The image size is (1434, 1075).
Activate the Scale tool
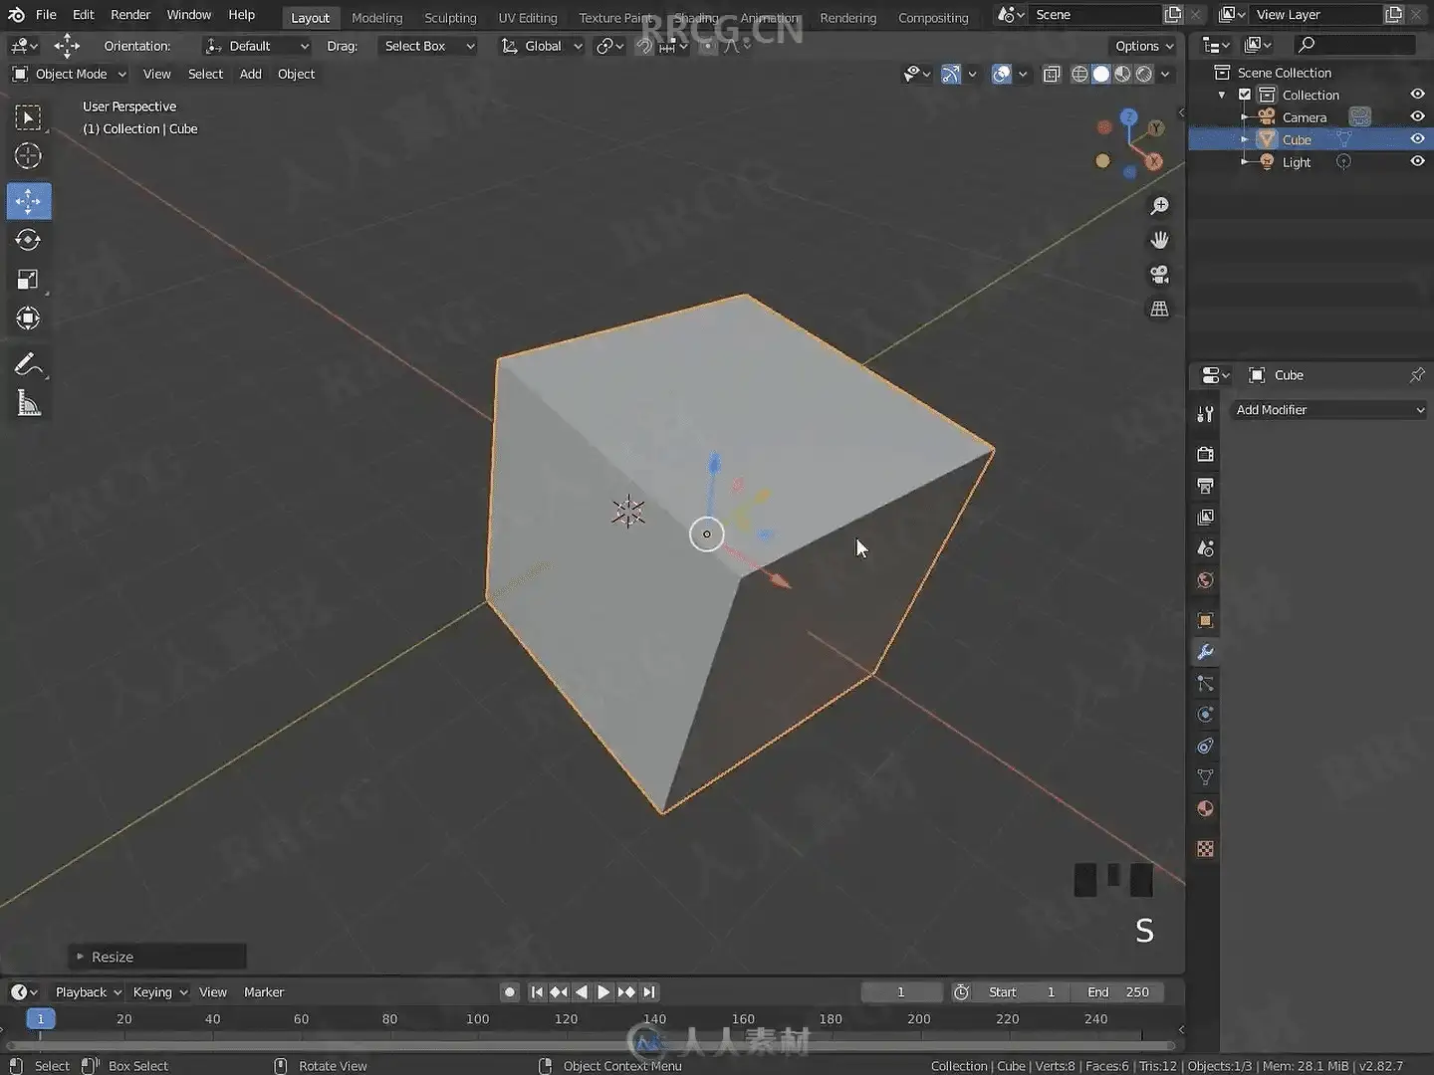(28, 280)
